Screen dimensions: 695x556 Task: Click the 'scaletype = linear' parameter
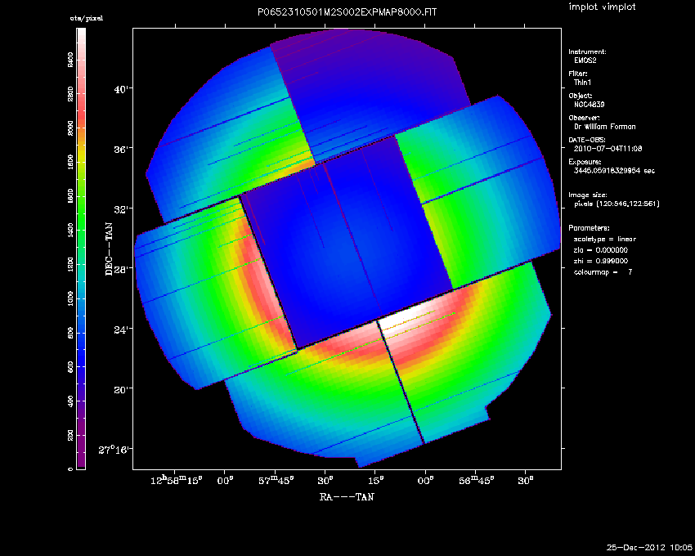[x=604, y=240]
